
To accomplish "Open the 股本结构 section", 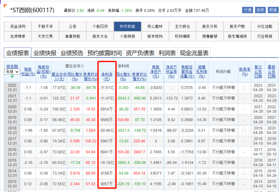I will click(155, 36).
